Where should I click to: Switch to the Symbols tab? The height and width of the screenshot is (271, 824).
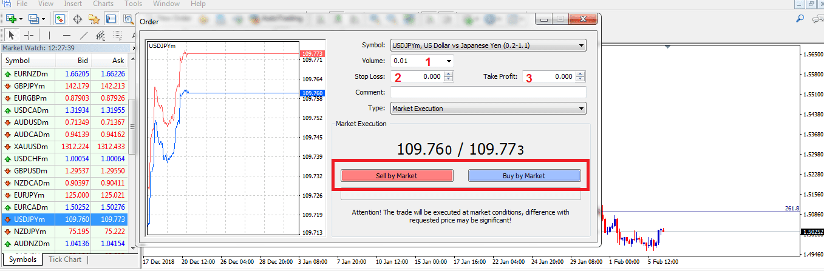(x=23, y=259)
